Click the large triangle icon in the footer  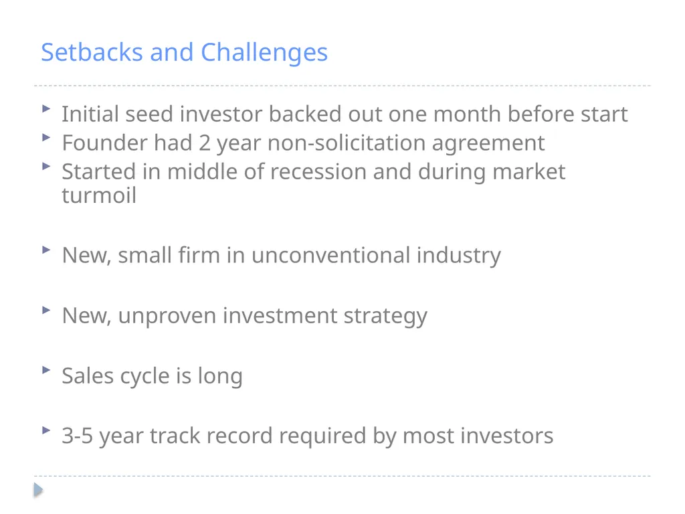coord(38,489)
